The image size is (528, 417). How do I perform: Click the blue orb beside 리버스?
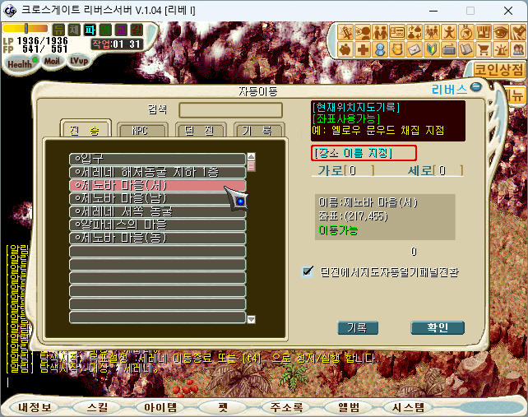tap(476, 87)
